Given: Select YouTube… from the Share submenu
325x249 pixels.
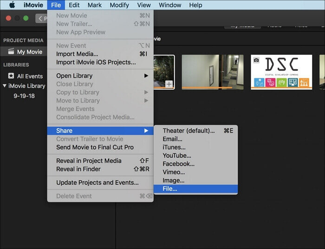Looking at the screenshot, I should click(x=176, y=155).
